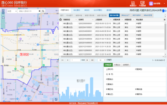Open the 问题类型 column filter dropdown
Viewport: 167px width, 105px height.
134,20
